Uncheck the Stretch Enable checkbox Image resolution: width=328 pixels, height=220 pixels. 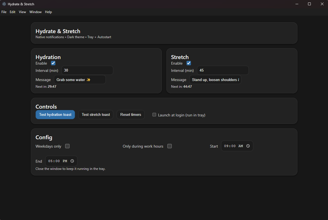[x=189, y=63]
